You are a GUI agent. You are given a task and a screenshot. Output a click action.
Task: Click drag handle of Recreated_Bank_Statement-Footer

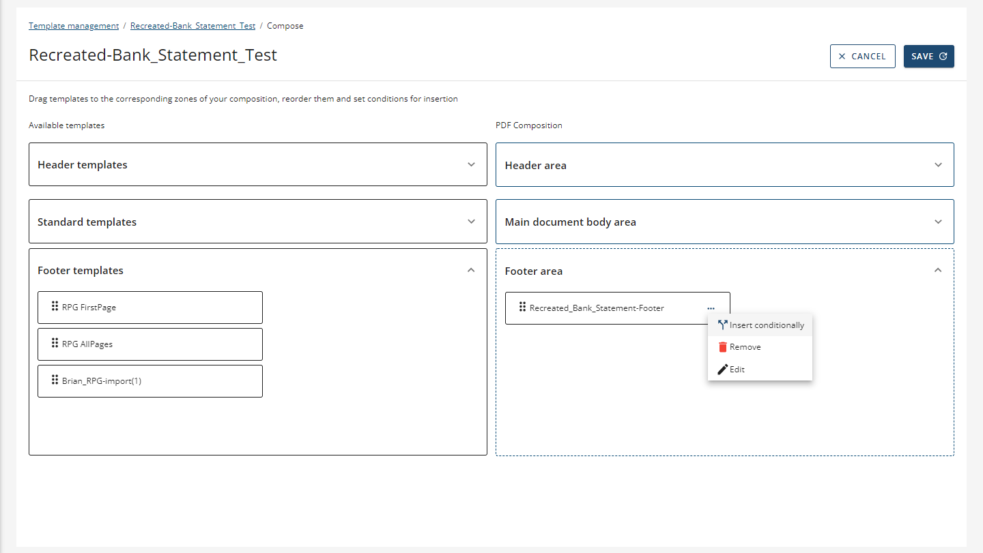pos(522,307)
